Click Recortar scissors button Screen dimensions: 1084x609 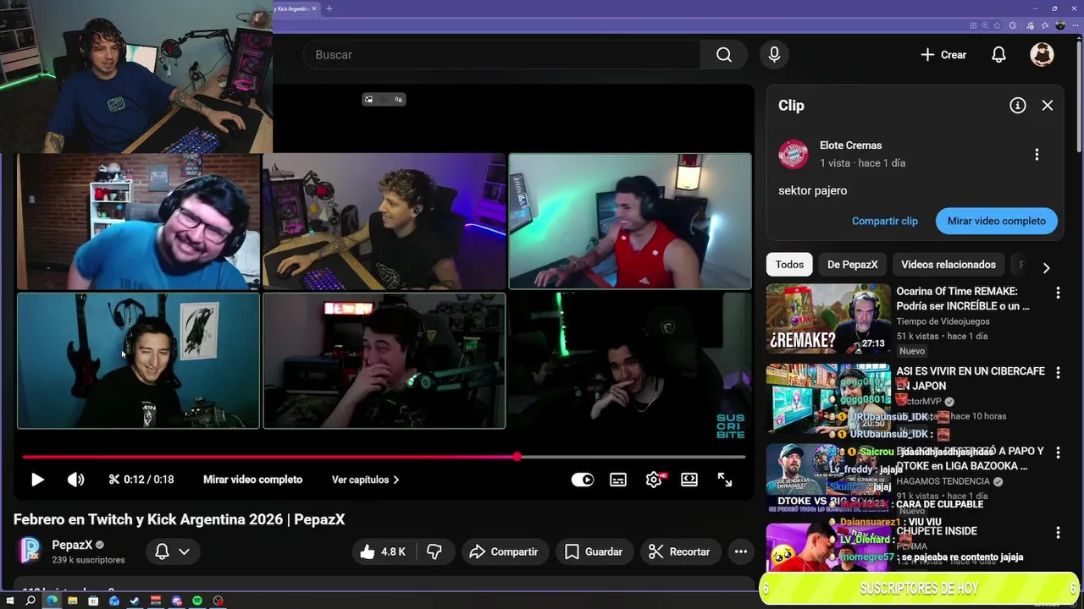tap(680, 551)
